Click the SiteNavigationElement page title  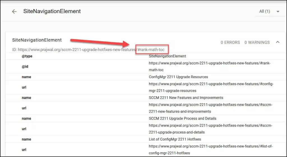[x=52, y=11]
